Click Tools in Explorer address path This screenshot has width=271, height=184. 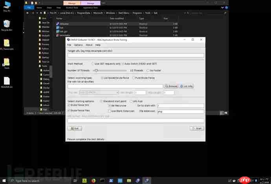pos(148,13)
